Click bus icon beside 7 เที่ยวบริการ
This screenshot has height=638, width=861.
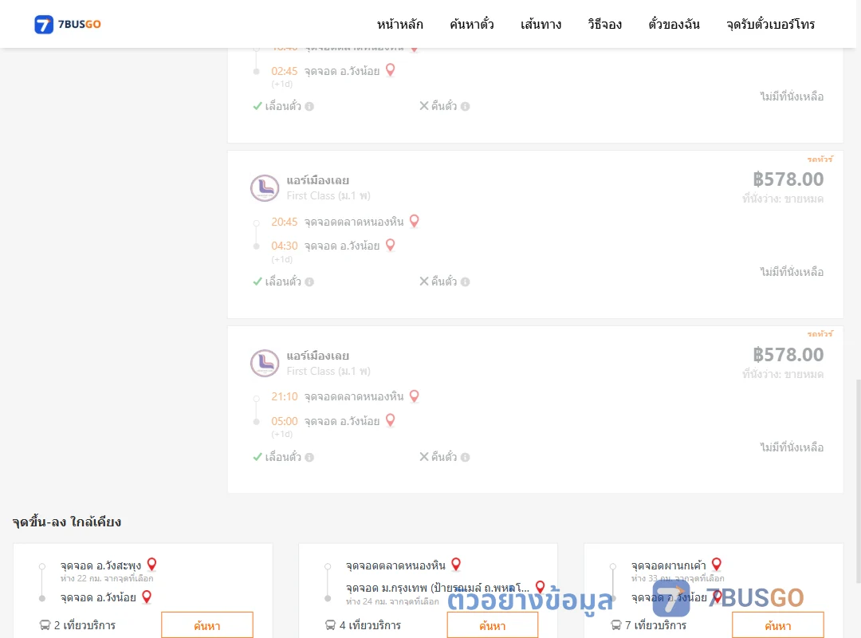click(x=616, y=625)
